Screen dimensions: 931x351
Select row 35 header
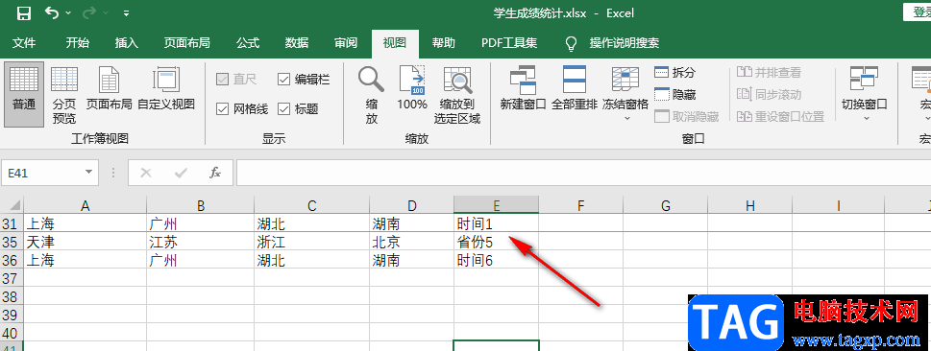click(12, 242)
